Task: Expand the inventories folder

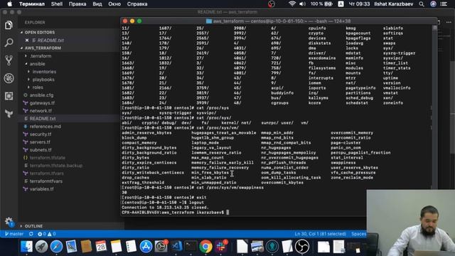Action: point(44,71)
